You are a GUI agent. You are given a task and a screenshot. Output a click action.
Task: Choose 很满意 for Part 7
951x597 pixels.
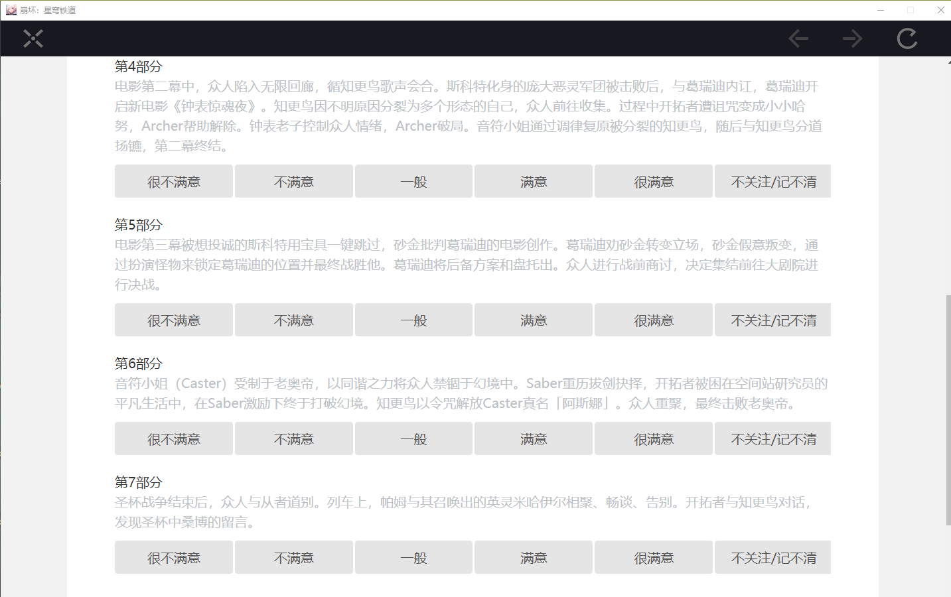[x=654, y=558]
